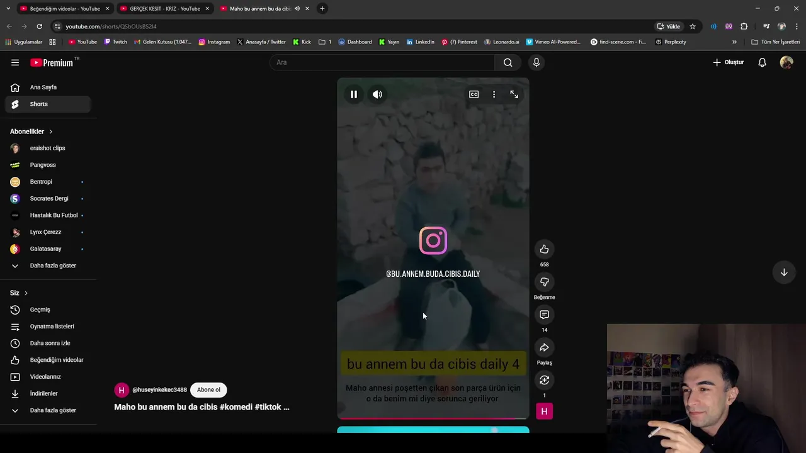Viewport: 806px width, 453px height.
Task: Open the eraishot clips subscription
Action: click(x=48, y=148)
